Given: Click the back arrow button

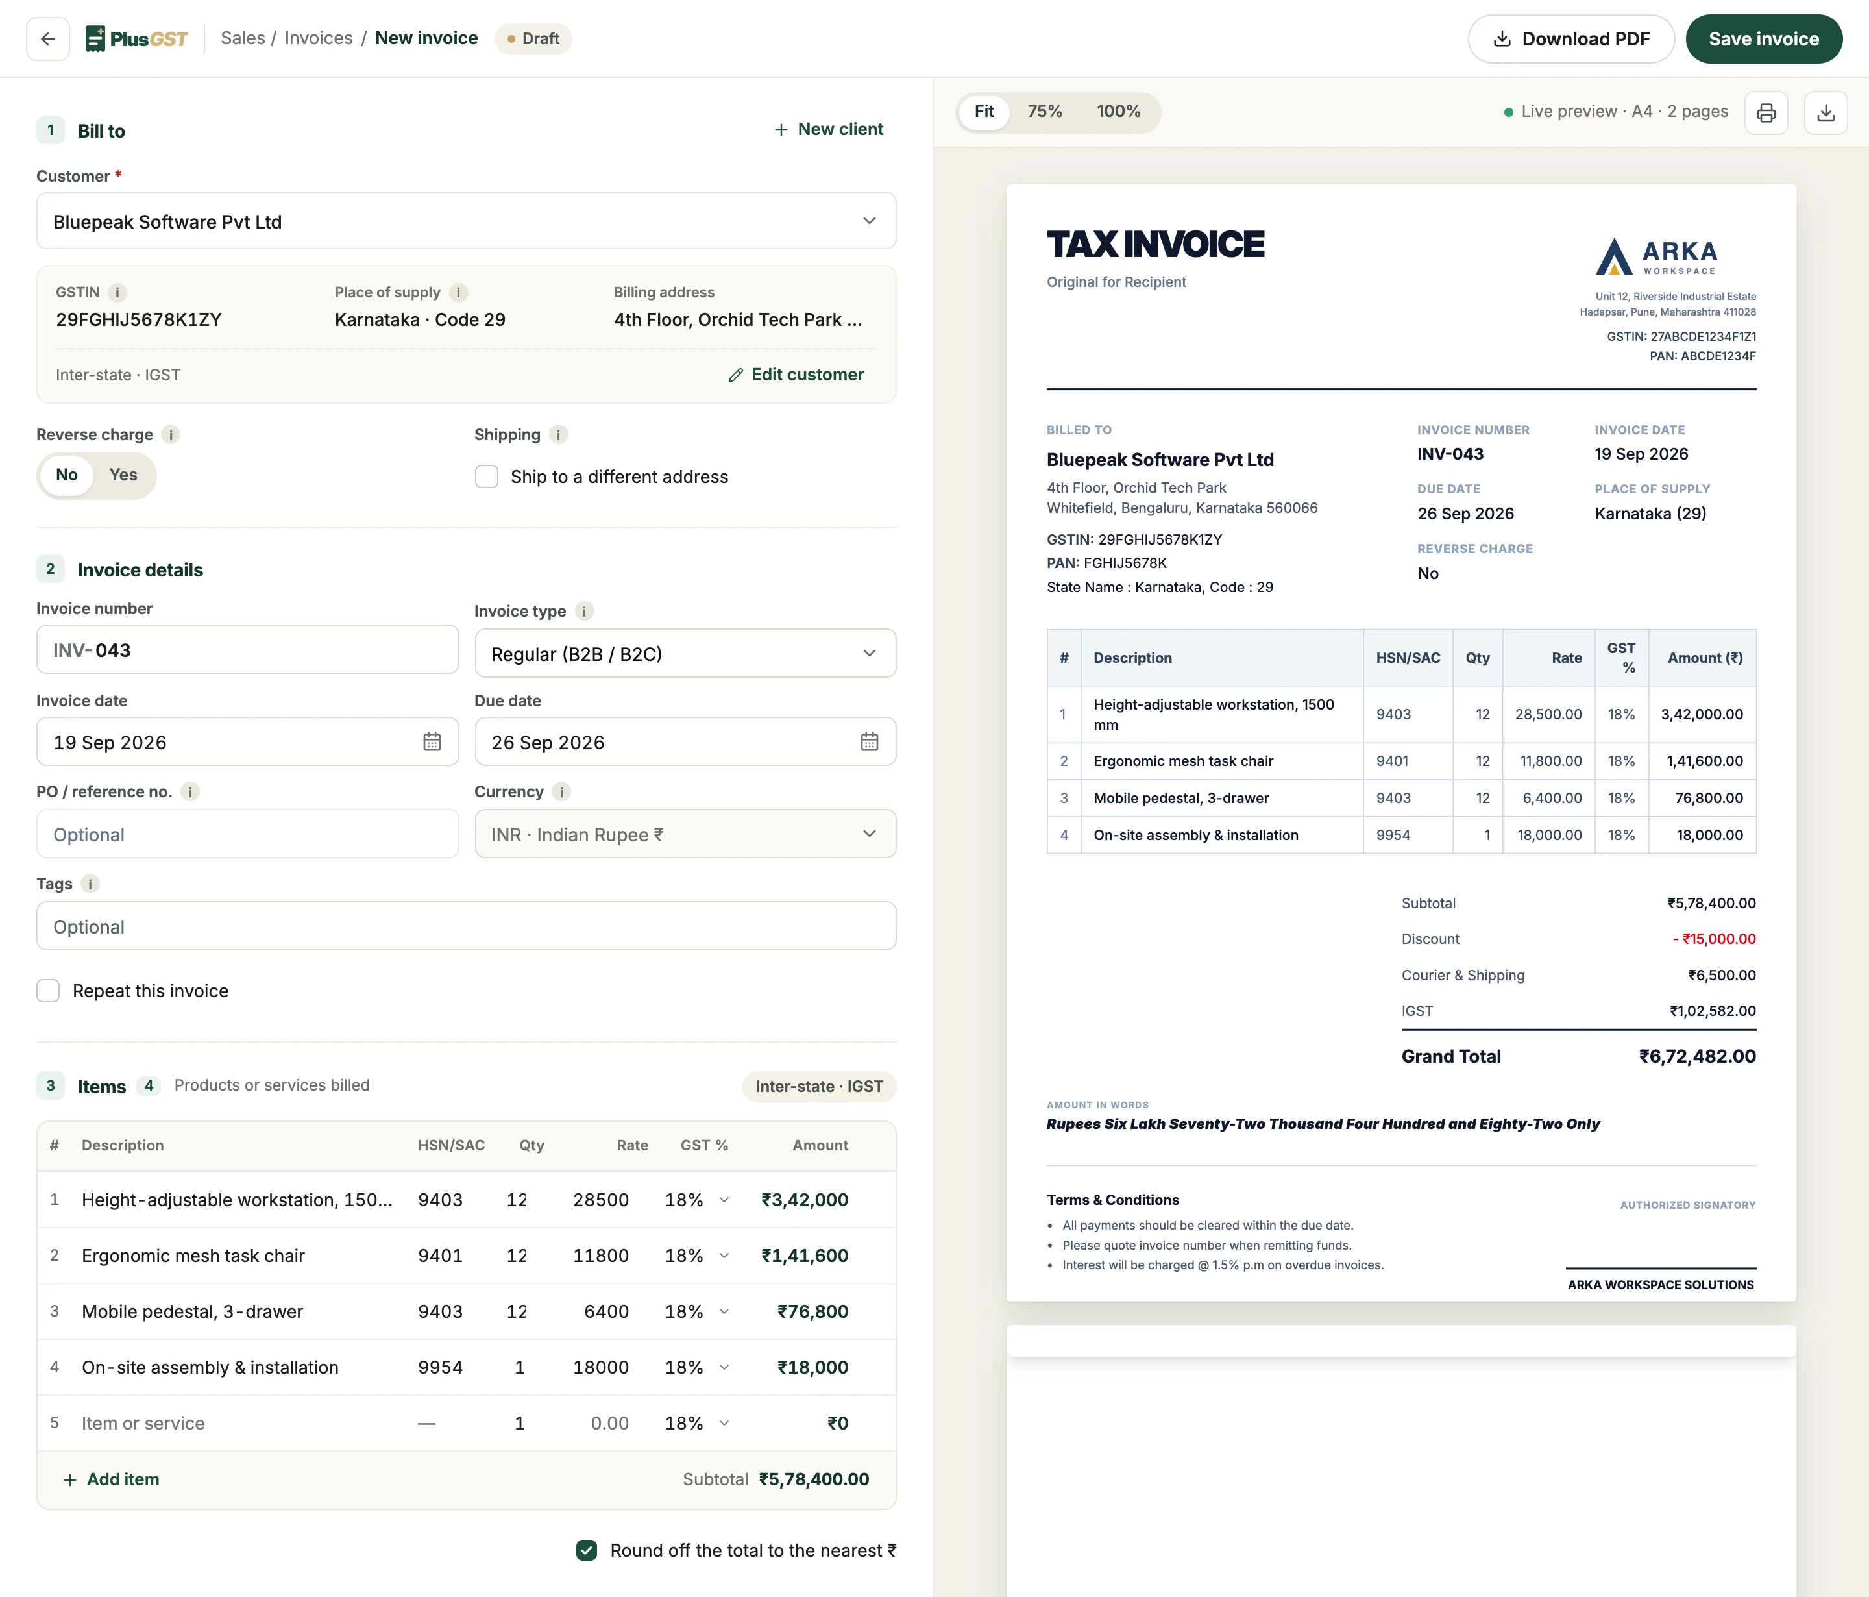Looking at the screenshot, I should [48, 39].
